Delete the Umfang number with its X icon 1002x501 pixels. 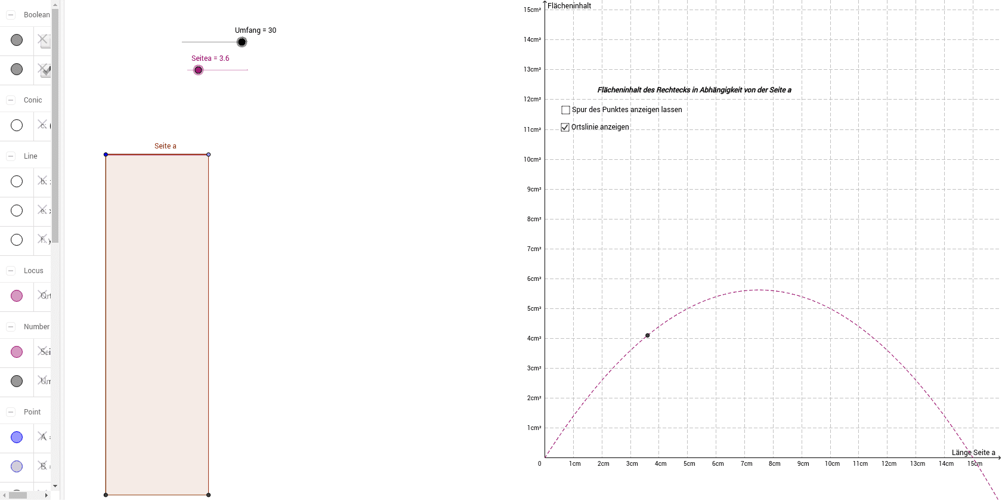(x=42, y=380)
